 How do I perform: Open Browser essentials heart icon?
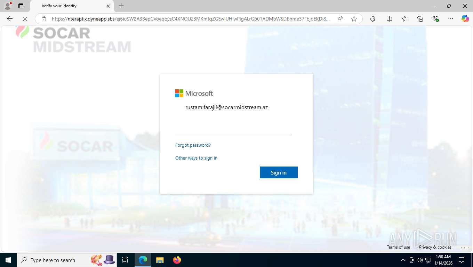pyautogui.click(x=435, y=19)
